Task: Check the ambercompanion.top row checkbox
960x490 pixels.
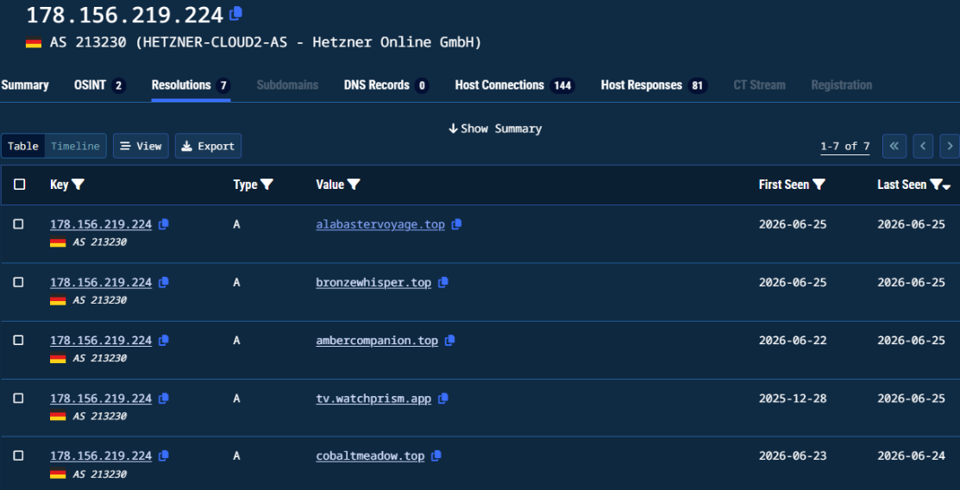Action: click(x=18, y=340)
